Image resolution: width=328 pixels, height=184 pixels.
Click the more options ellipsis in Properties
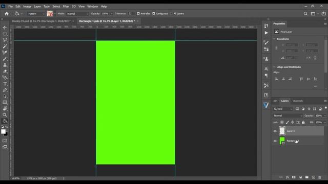pos(316,86)
